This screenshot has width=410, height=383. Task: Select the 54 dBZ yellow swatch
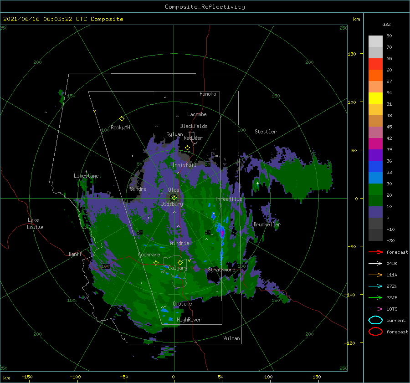[x=375, y=98]
